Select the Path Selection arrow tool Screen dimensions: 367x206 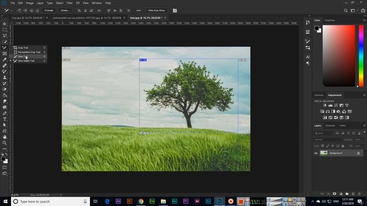[x=5, y=125]
